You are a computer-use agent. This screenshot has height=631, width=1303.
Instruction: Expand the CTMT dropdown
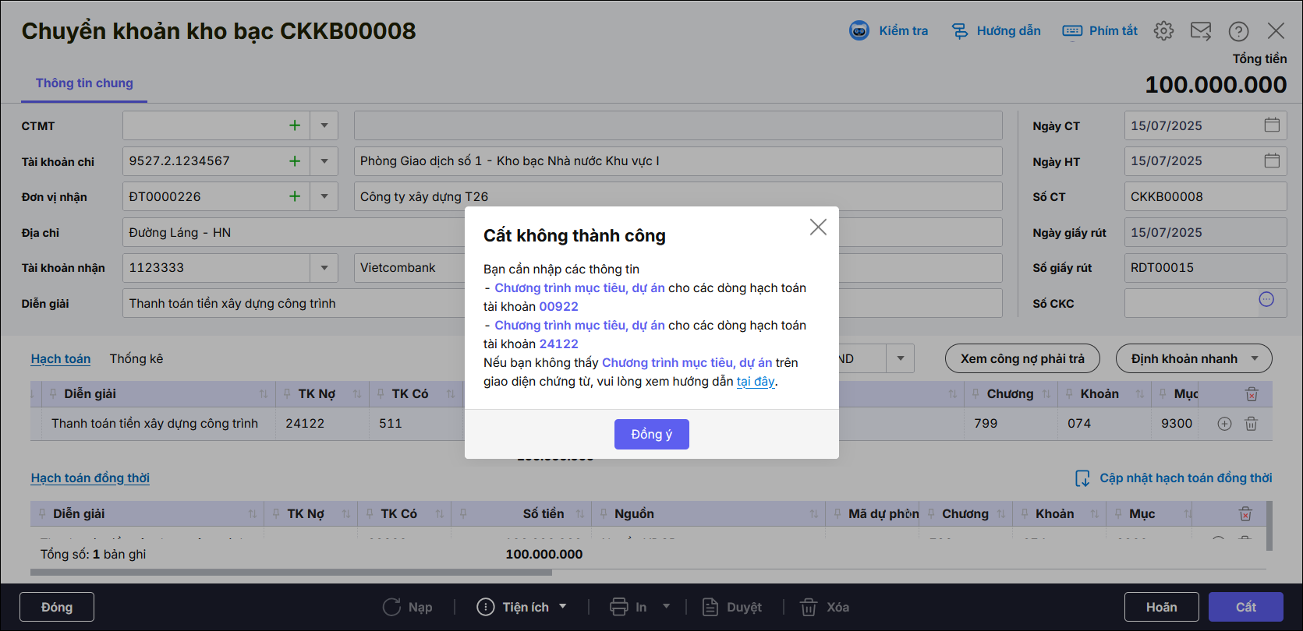coord(324,125)
